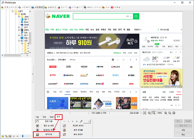Switch to the 개체 object tab
Screen dimensions: 194x139
(x=44, y=117)
